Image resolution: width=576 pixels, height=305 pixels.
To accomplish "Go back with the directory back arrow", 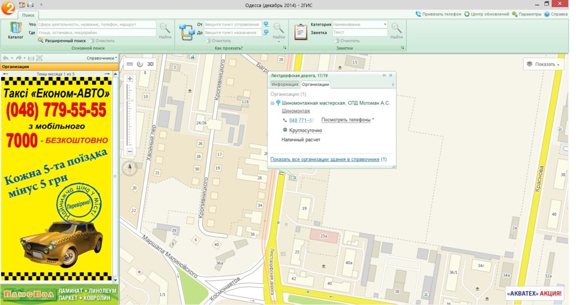I will pos(5,58).
